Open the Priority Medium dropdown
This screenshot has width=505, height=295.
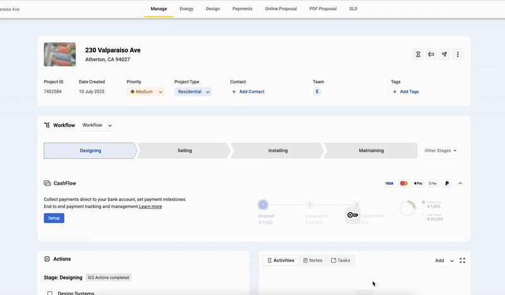pos(146,91)
